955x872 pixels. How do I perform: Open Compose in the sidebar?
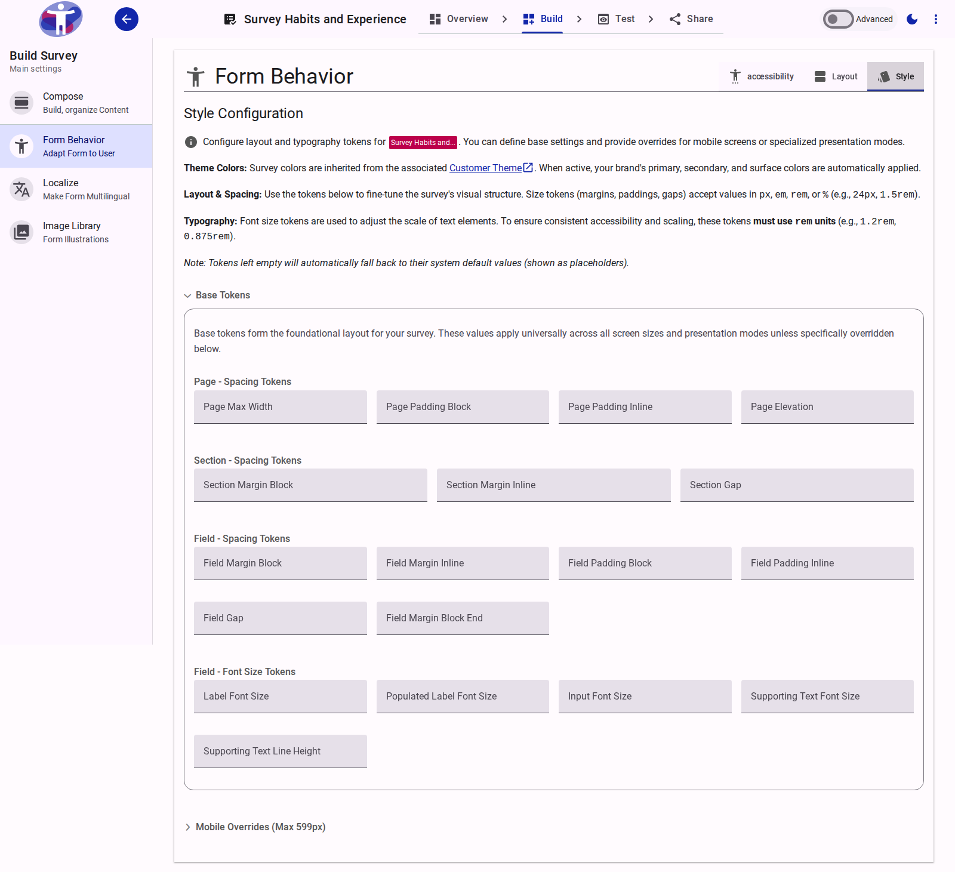[x=76, y=103]
